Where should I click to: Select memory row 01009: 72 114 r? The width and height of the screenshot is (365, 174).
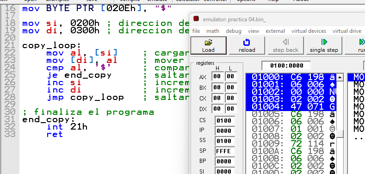tap(291, 144)
